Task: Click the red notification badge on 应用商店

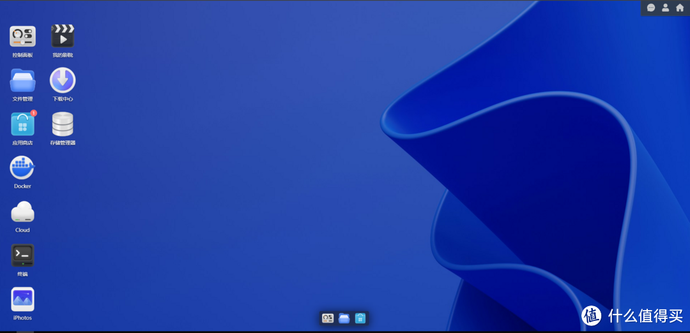Action: 34,113
